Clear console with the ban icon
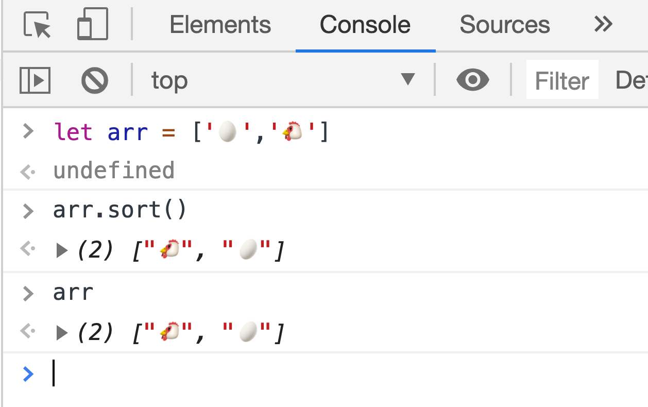This screenshot has width=648, height=407. click(x=95, y=80)
